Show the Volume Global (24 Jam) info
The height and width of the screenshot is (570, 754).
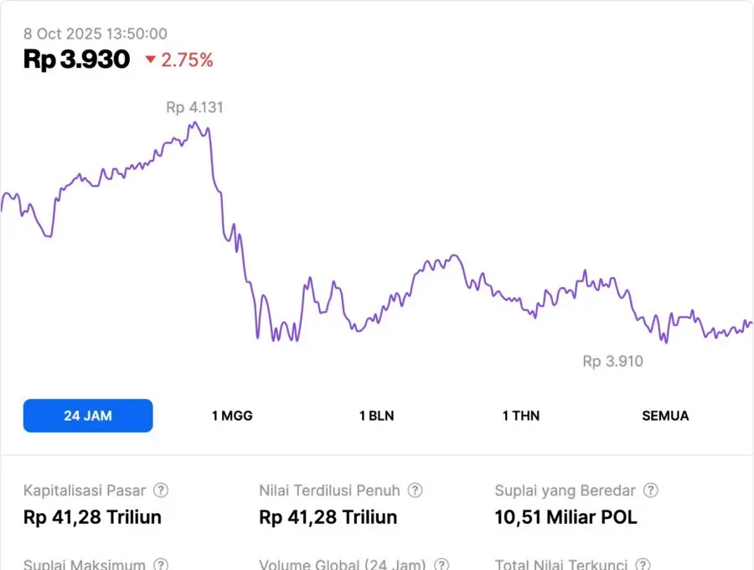(442, 565)
